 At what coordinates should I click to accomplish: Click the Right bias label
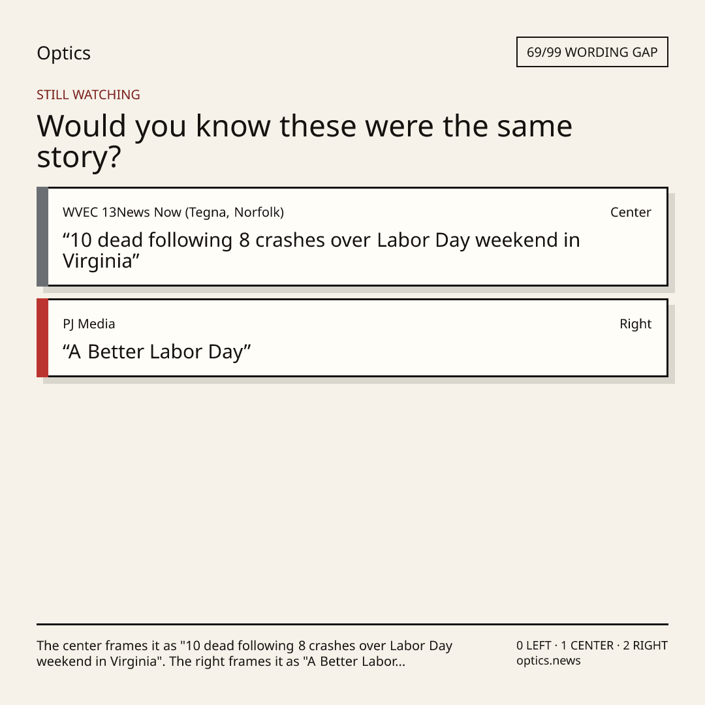635,324
